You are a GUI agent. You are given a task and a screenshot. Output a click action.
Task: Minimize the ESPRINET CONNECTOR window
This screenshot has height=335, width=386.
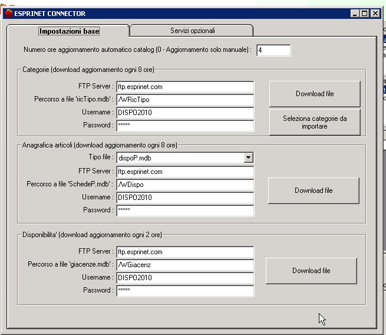[x=355, y=14]
